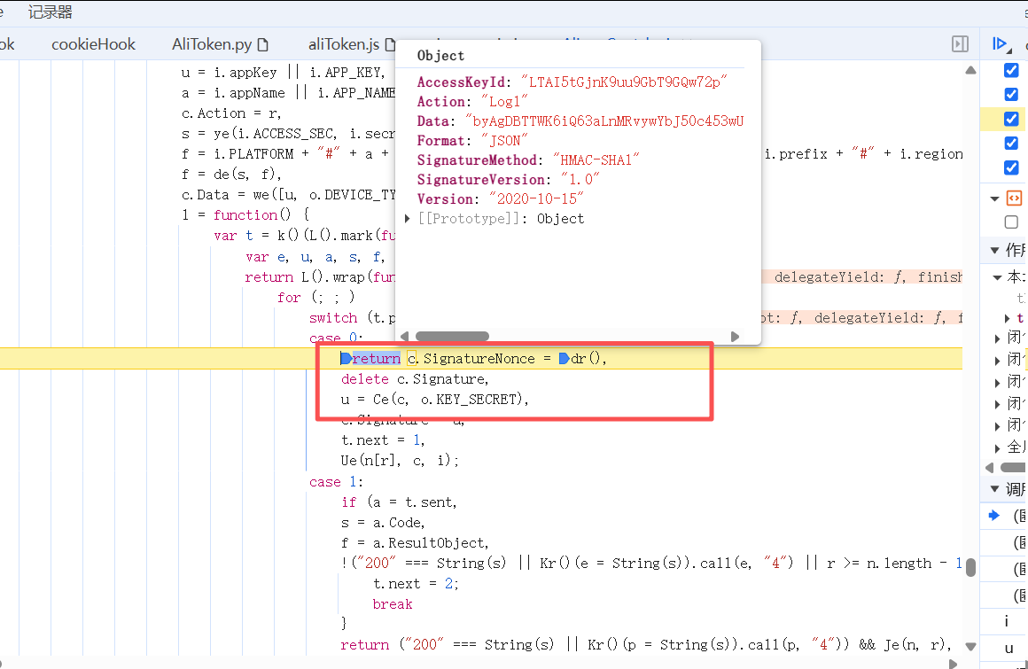This screenshot has height=669, width=1028.
Task: Click SignatureVersion "1.0" property
Action: point(508,180)
